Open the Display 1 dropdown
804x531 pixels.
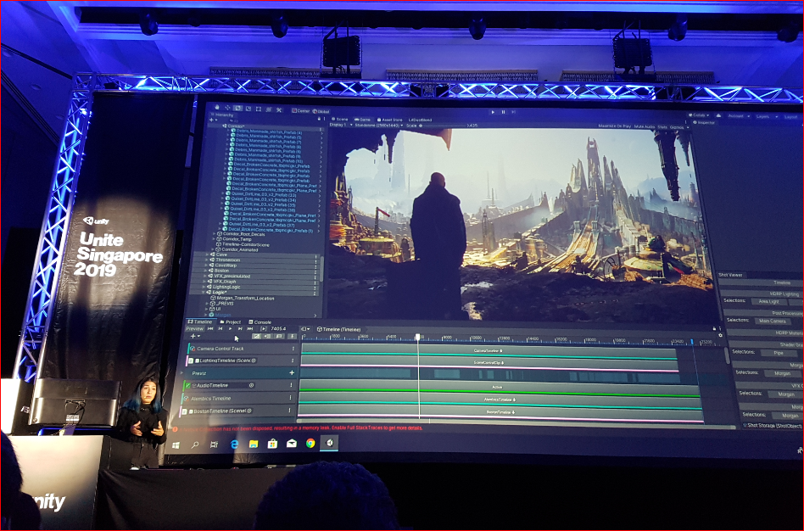pyautogui.click(x=341, y=126)
